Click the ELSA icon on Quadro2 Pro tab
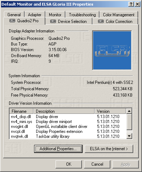The height and width of the screenshot is (172, 142). (12, 21)
